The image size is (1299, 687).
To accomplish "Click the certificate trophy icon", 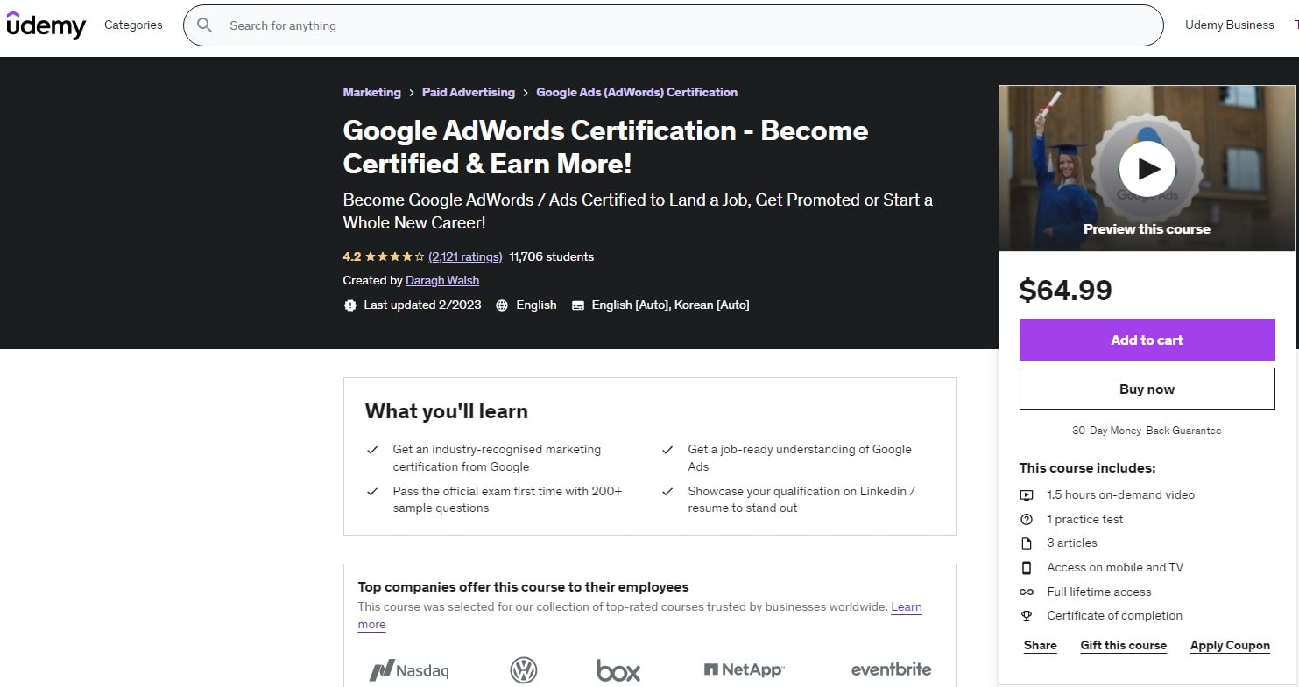I will coord(1027,616).
